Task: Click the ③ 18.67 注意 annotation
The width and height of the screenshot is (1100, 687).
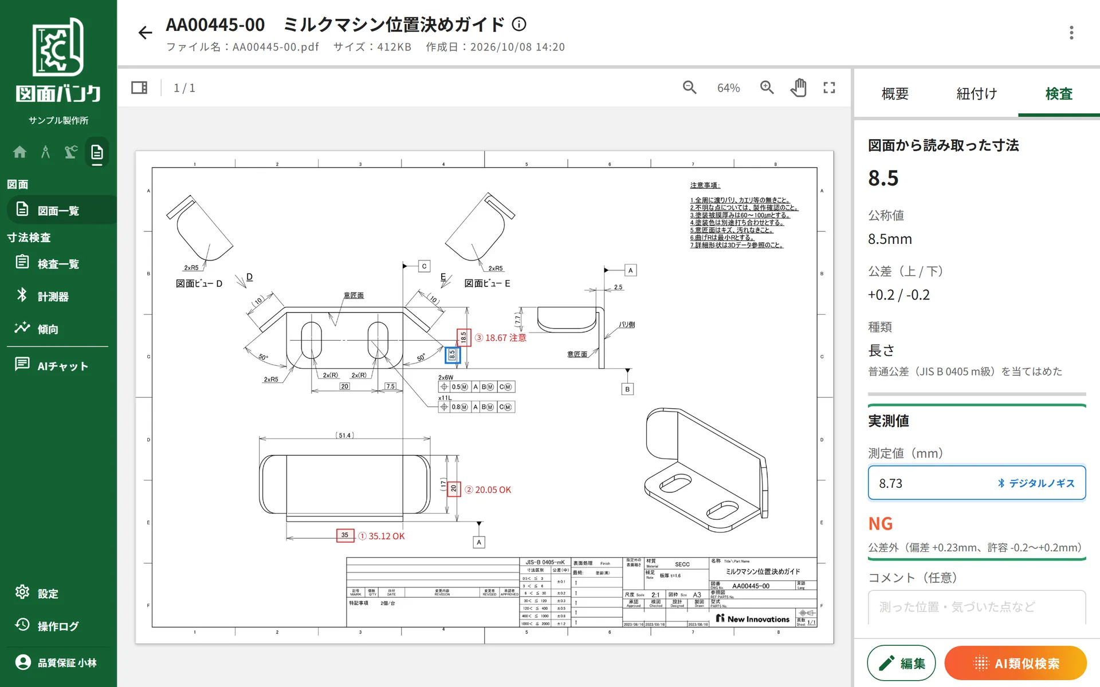Action: (x=500, y=338)
